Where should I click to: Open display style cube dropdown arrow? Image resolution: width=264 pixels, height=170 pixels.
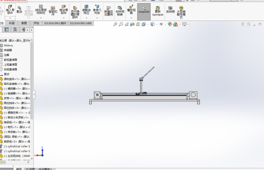point(157,24)
